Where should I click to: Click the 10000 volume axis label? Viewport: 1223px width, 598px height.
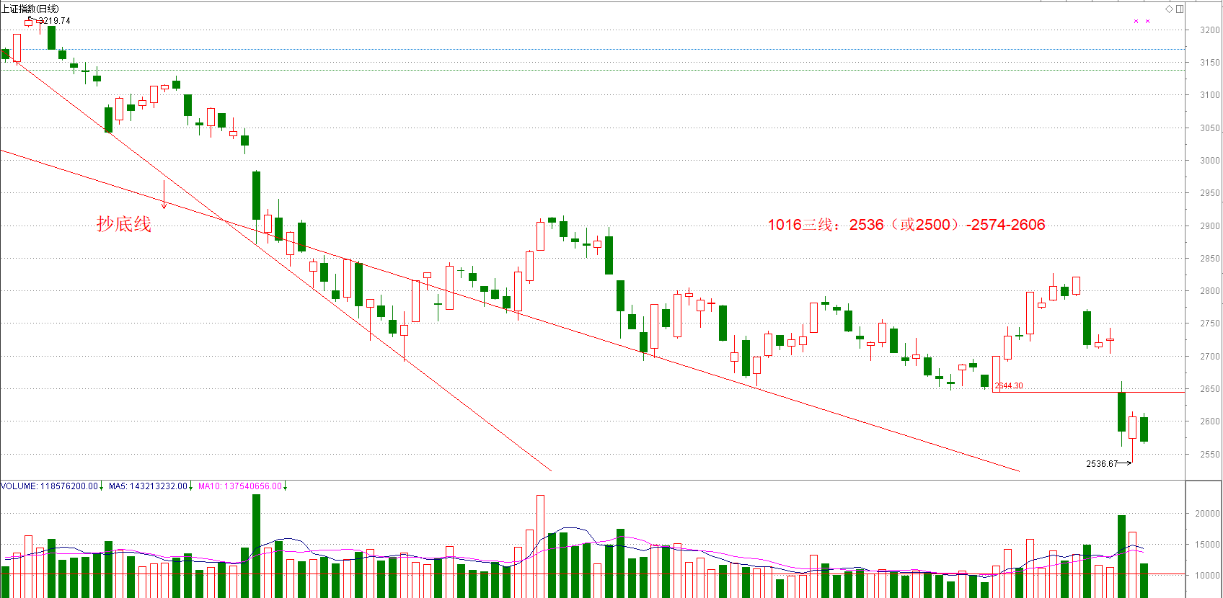(1208, 576)
